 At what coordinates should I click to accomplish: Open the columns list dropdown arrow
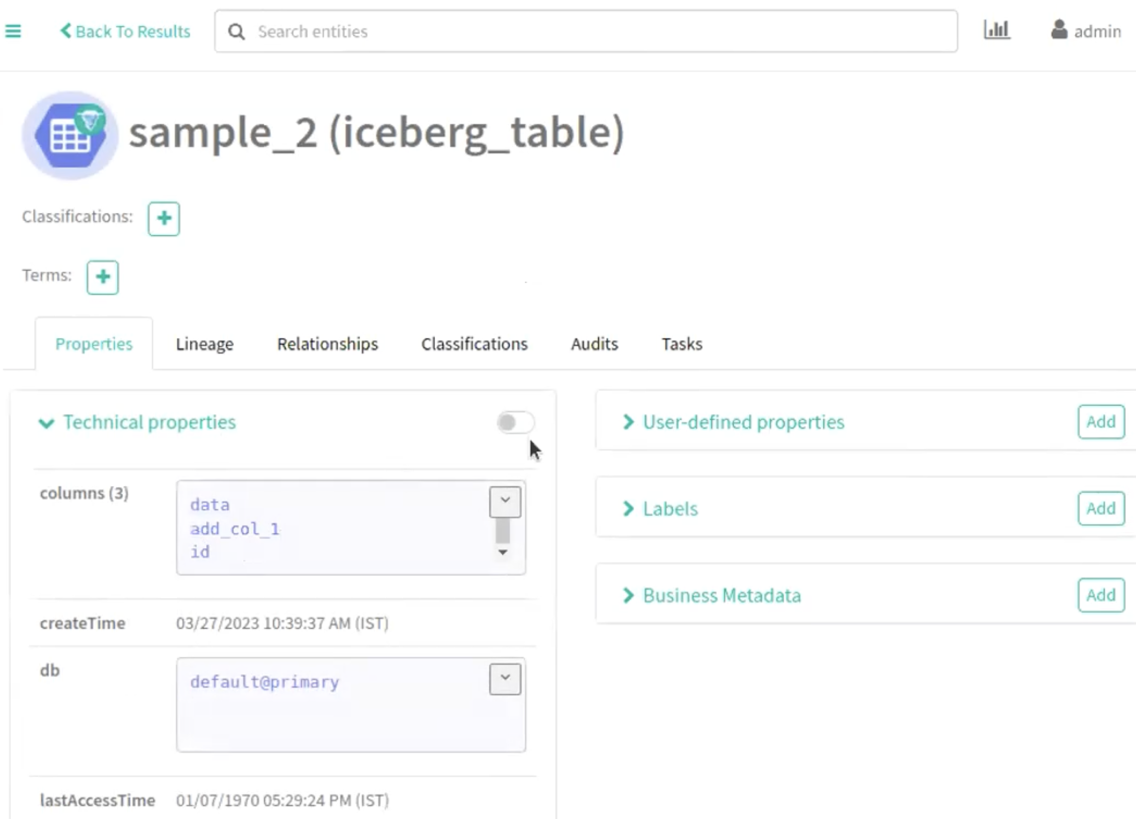[x=505, y=501]
